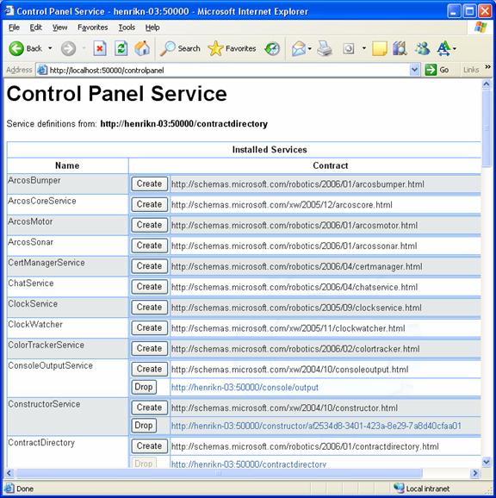Click the Back navigation arrow icon
This screenshot has height=498, width=496.
pyautogui.click(x=16, y=48)
